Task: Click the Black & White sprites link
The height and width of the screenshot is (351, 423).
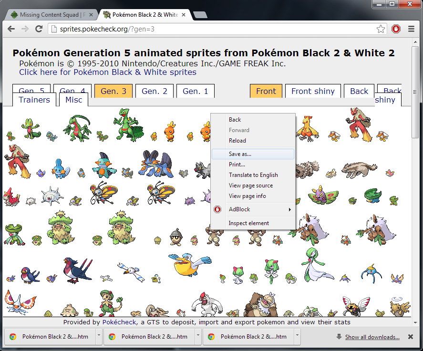Action: click(x=107, y=72)
